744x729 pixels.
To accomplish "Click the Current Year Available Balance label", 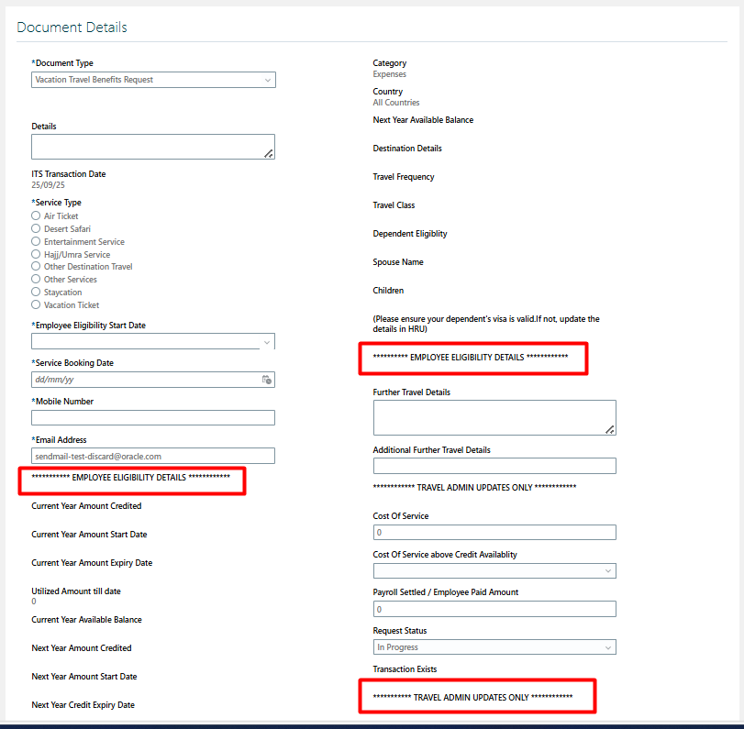I will point(86,620).
